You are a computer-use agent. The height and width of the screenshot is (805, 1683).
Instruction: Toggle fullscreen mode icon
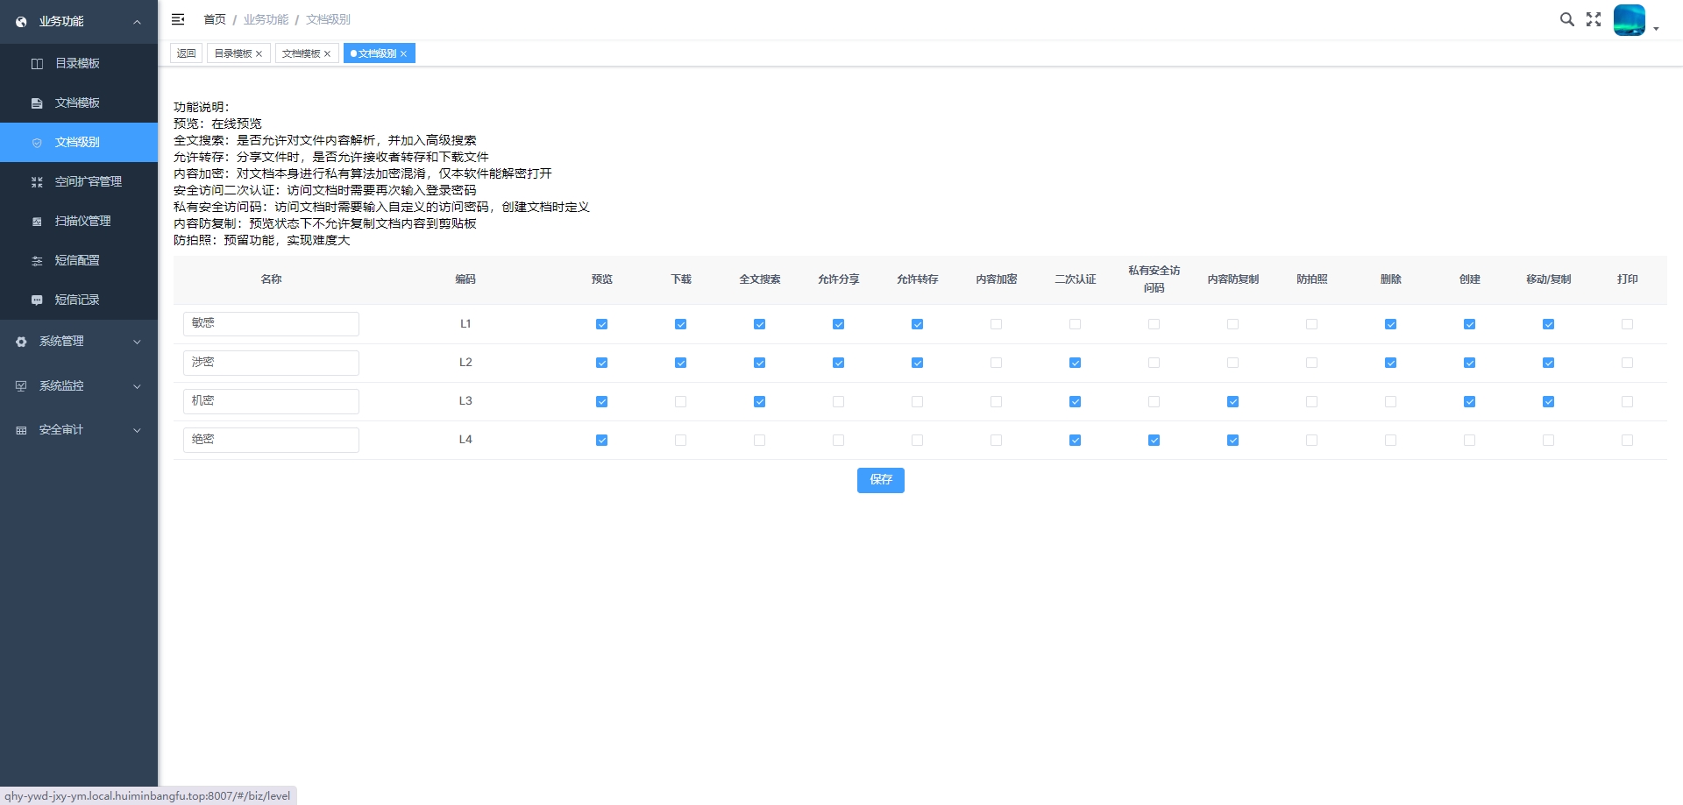1594,19
